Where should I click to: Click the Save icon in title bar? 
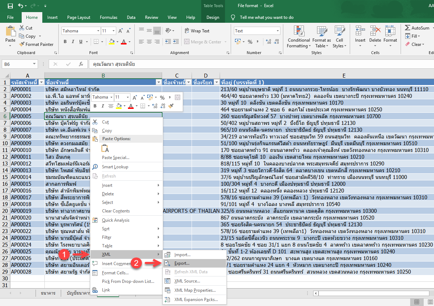(10, 6)
